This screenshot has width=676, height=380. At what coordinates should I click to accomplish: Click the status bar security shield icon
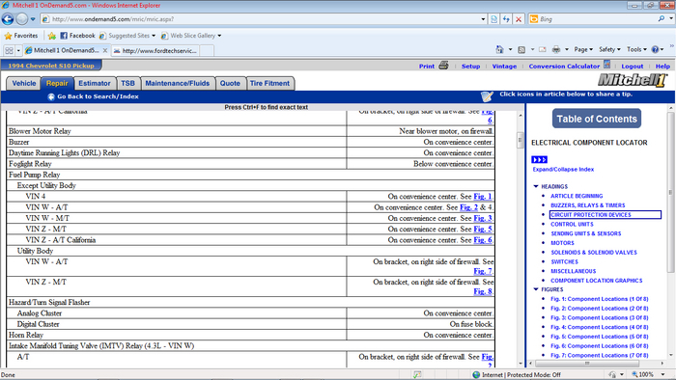point(417,375)
